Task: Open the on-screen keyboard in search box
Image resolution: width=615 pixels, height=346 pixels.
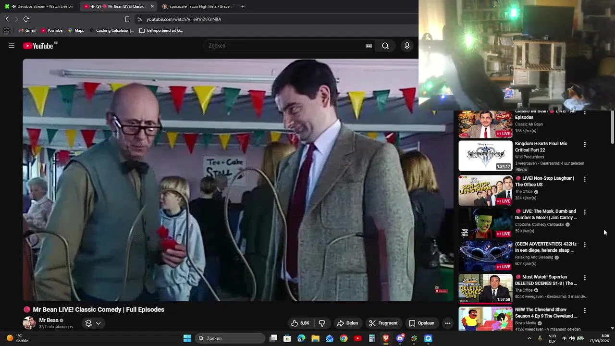Action: [x=369, y=46]
